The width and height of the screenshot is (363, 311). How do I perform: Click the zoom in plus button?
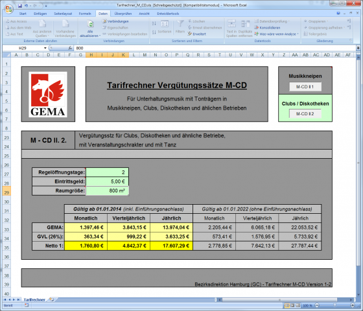pyautogui.click(x=353, y=305)
